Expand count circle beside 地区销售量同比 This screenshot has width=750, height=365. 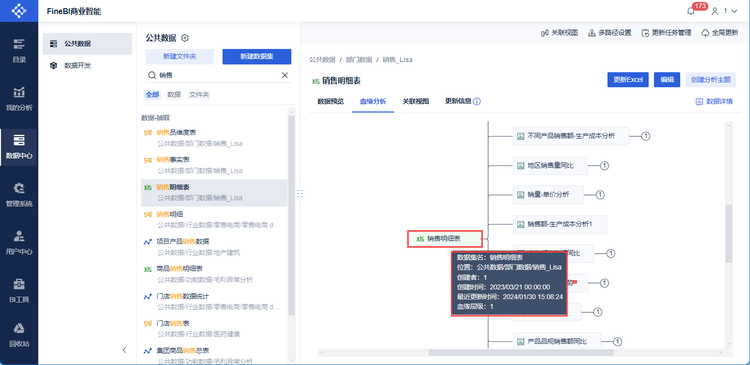click(x=605, y=166)
